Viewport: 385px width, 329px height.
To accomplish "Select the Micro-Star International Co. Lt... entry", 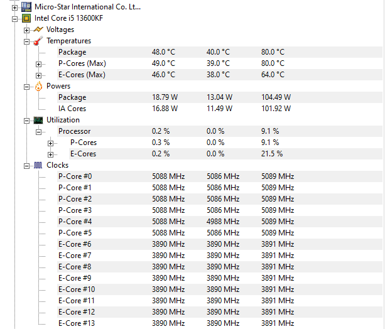I will (x=88, y=7).
